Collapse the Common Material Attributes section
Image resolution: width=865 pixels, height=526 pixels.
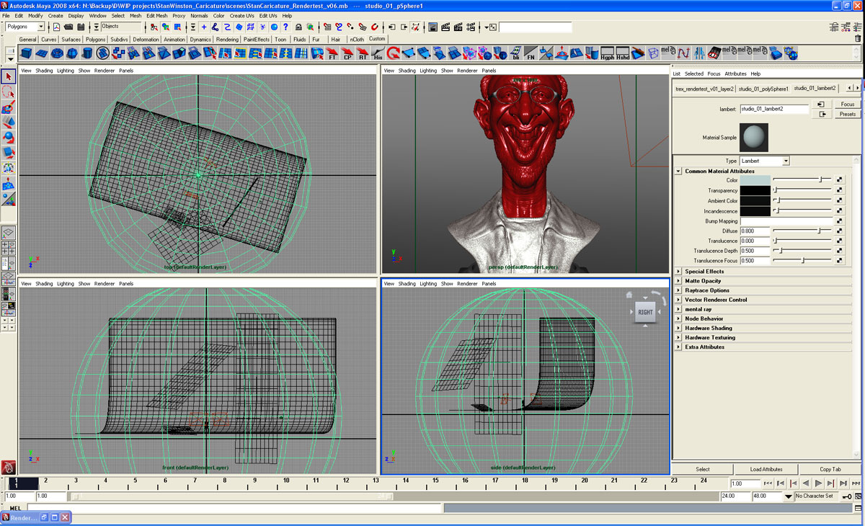678,171
